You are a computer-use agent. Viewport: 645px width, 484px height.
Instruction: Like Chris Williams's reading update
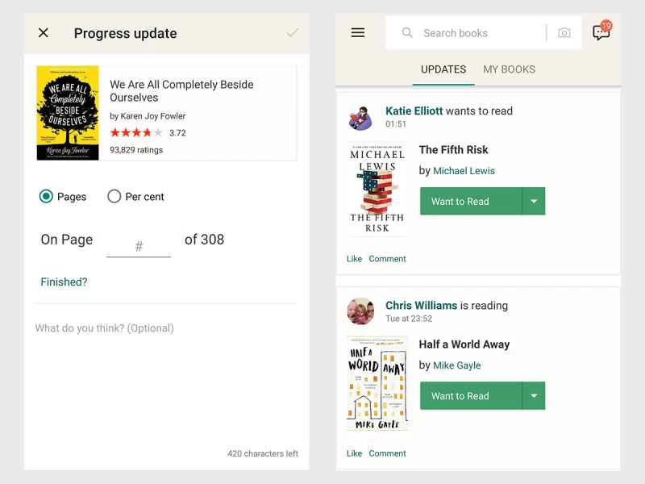tap(354, 453)
